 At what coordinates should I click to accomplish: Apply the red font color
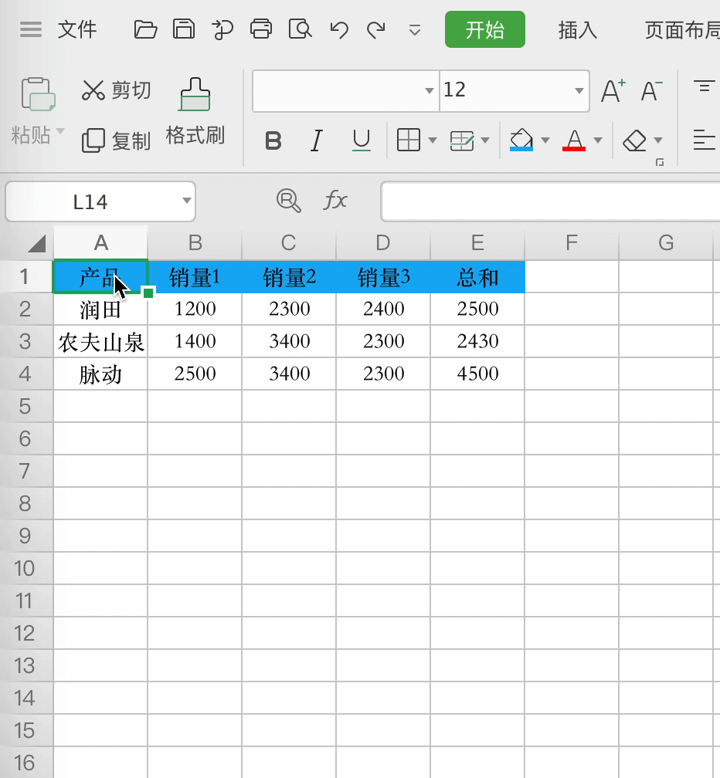(574, 140)
